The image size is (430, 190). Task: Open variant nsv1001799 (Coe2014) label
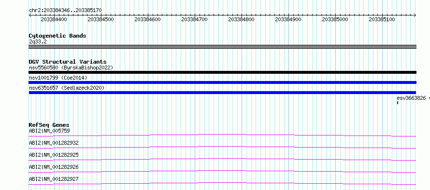(58, 78)
